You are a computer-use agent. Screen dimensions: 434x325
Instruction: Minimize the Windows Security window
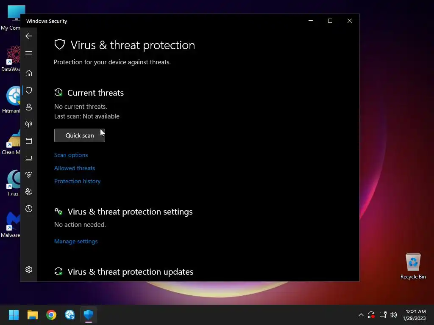pyautogui.click(x=311, y=21)
